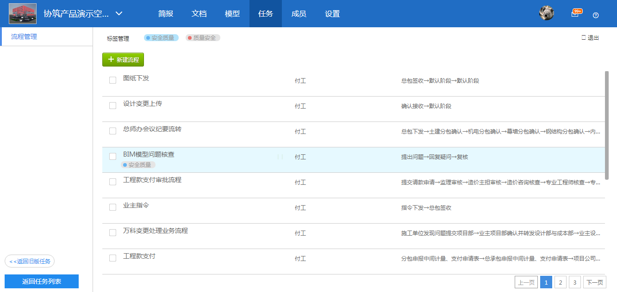Click the 返回任务列表 blue button

[41, 281]
